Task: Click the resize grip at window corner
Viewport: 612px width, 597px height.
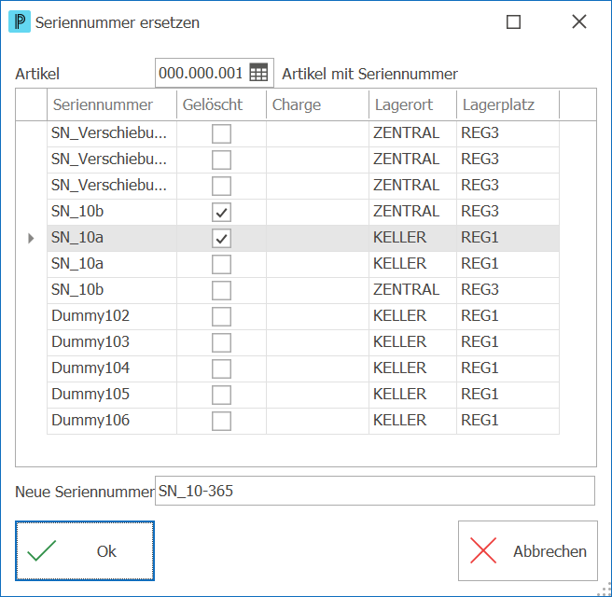Action: [605, 590]
